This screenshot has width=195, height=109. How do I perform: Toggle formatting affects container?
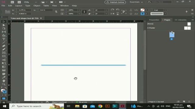[x=2, y=95]
